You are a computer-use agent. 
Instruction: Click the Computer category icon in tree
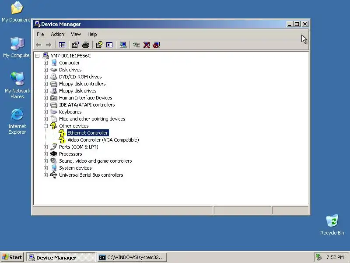click(54, 63)
